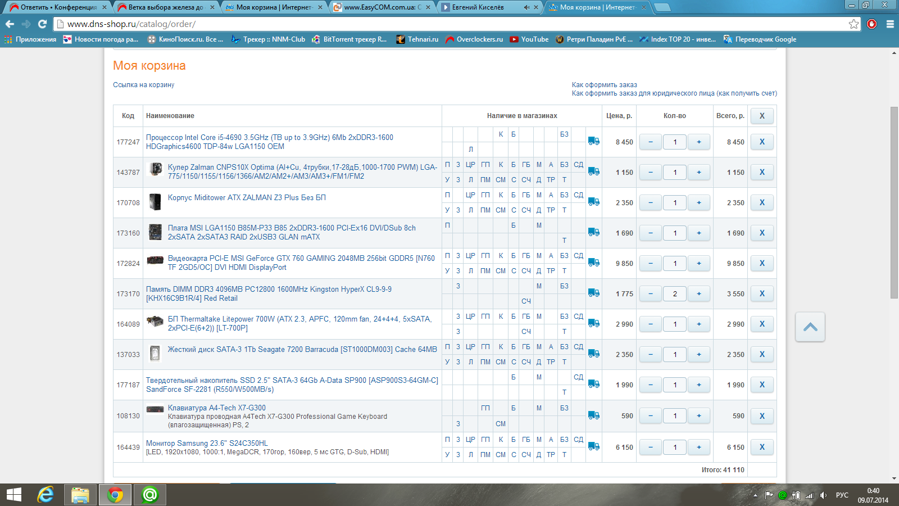Increase quantity of Kingston HyperX memory
899x506 pixels.
[699, 293]
